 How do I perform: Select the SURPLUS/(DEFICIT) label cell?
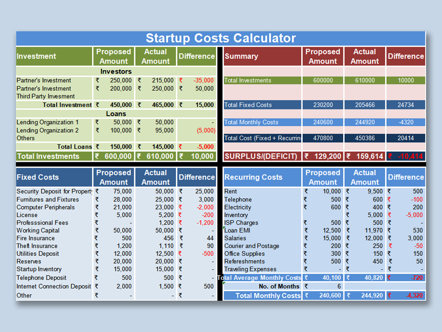point(263,156)
